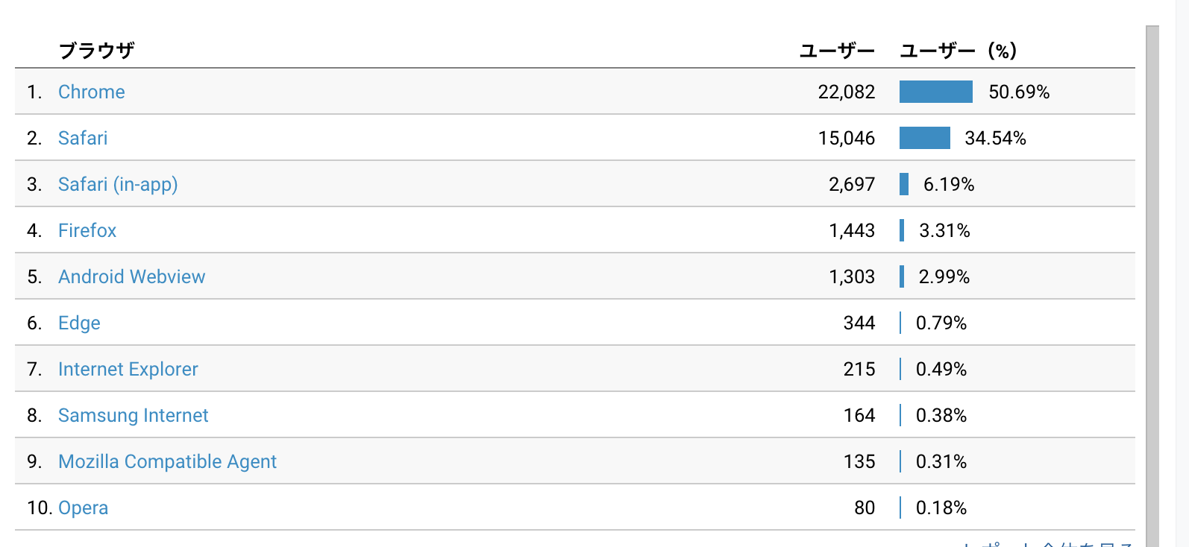
Task: Open the Safari (in-app) row link
Action: (x=118, y=184)
